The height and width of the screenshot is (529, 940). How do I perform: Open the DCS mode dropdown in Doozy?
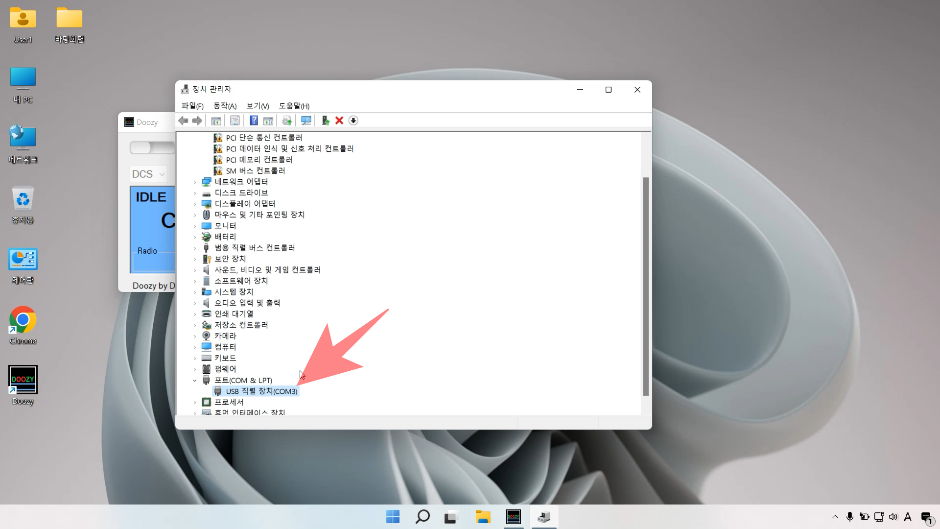[147, 174]
